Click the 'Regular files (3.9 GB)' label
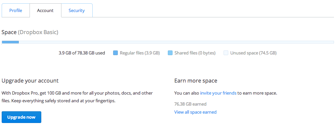Viewport: 336px width, 125px height. (x=140, y=53)
